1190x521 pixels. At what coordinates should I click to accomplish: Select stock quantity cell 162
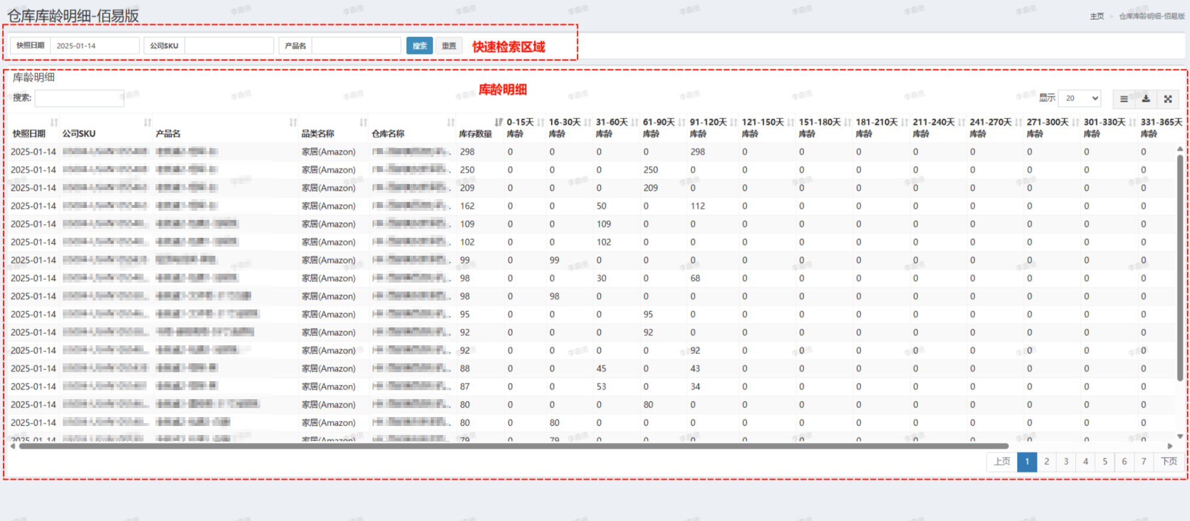tap(467, 206)
